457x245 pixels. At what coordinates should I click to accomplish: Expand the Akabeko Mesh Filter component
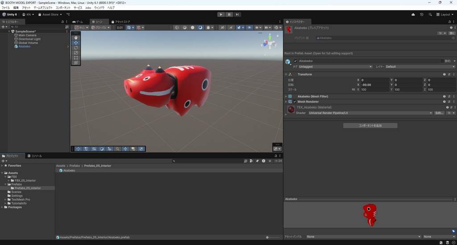(286, 97)
